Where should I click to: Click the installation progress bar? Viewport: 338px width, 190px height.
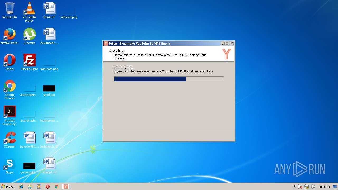click(169, 79)
